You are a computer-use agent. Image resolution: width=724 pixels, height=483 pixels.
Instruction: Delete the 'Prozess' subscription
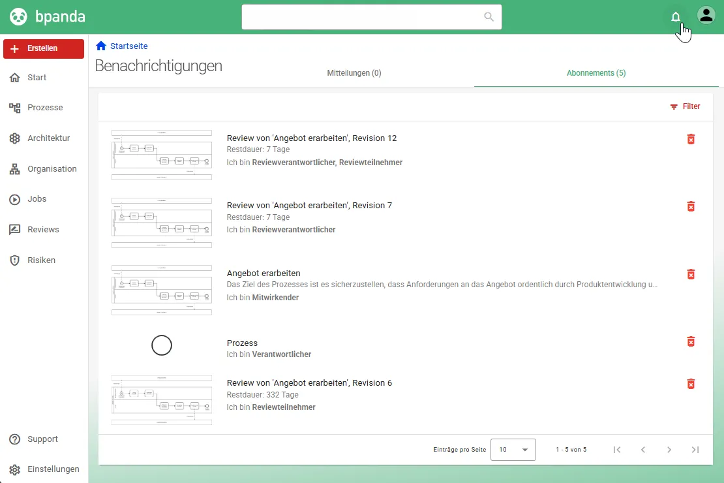pyautogui.click(x=691, y=341)
